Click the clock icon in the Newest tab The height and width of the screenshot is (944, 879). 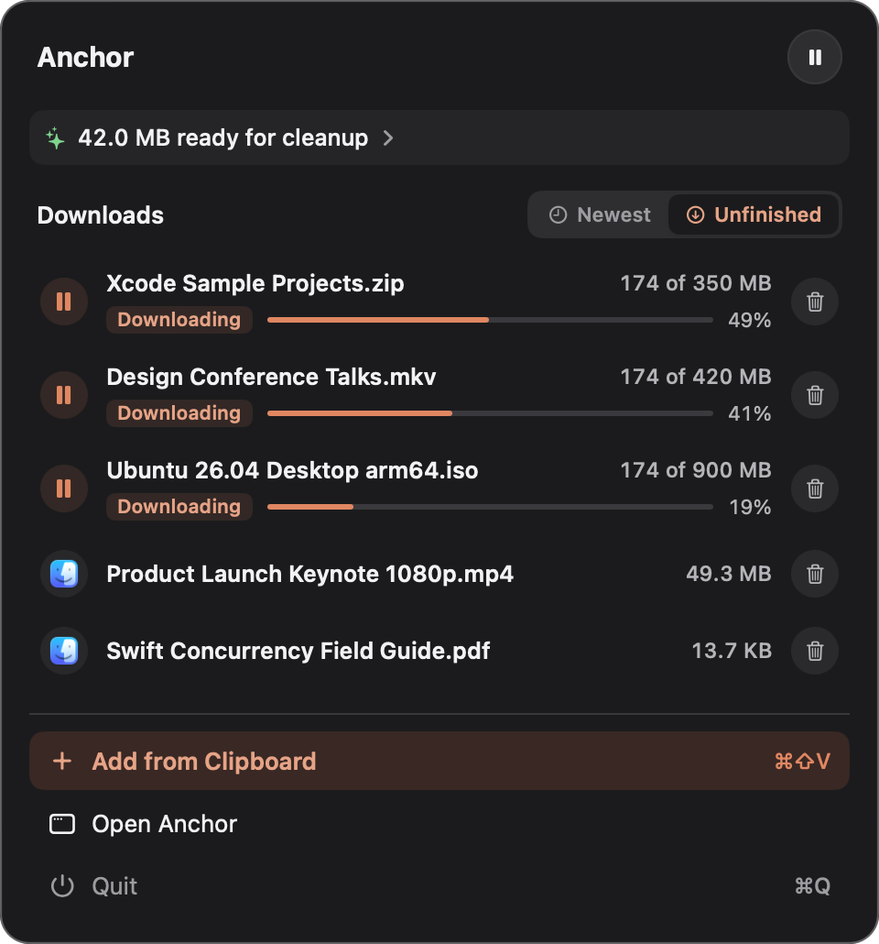(558, 214)
